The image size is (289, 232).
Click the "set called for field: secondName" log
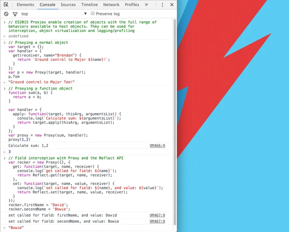[x=64, y=221]
